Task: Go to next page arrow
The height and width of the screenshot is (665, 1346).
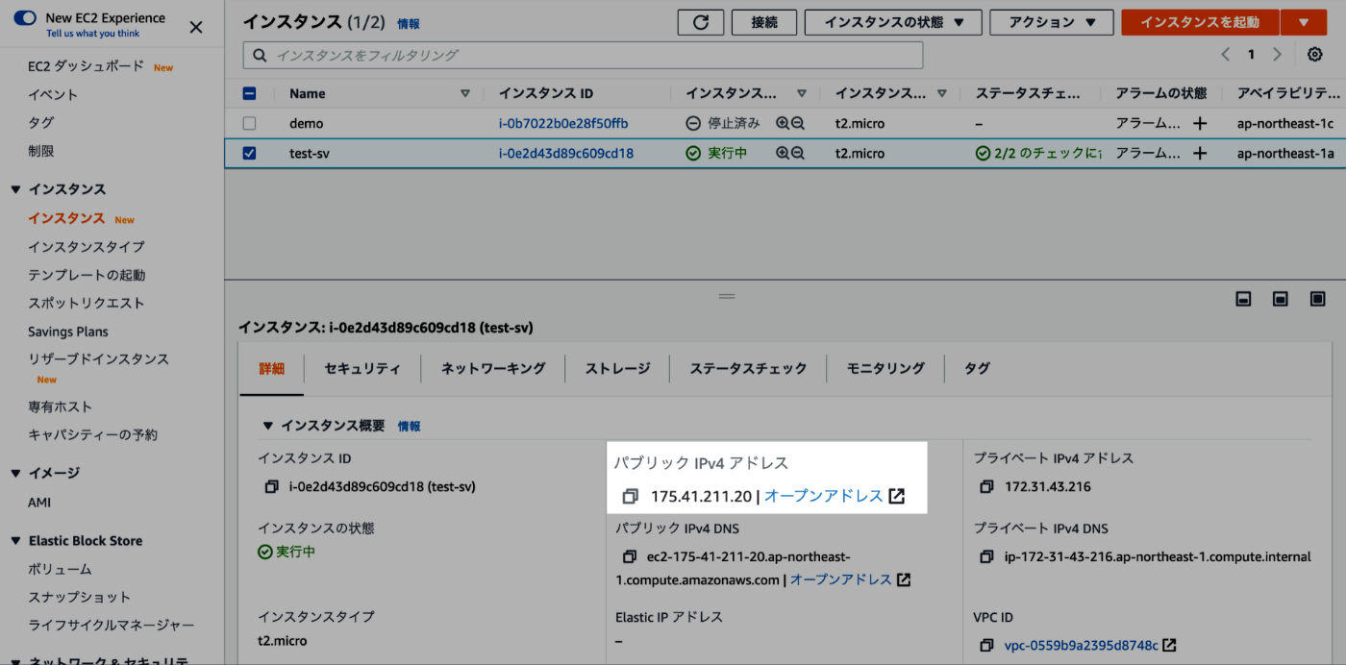Action: coord(1277,55)
